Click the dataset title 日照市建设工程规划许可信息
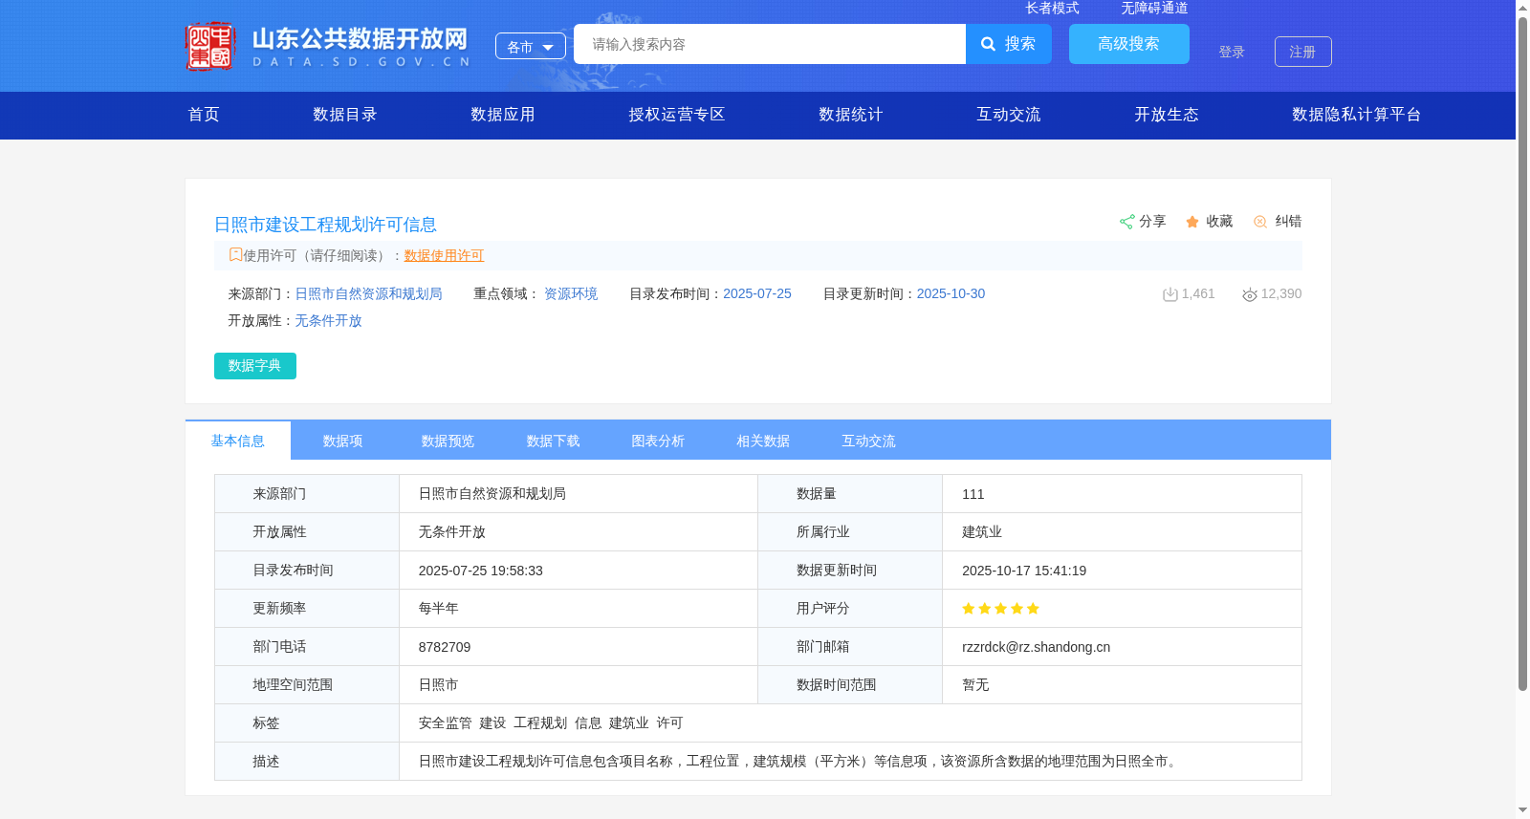The width and height of the screenshot is (1530, 819). [325, 225]
